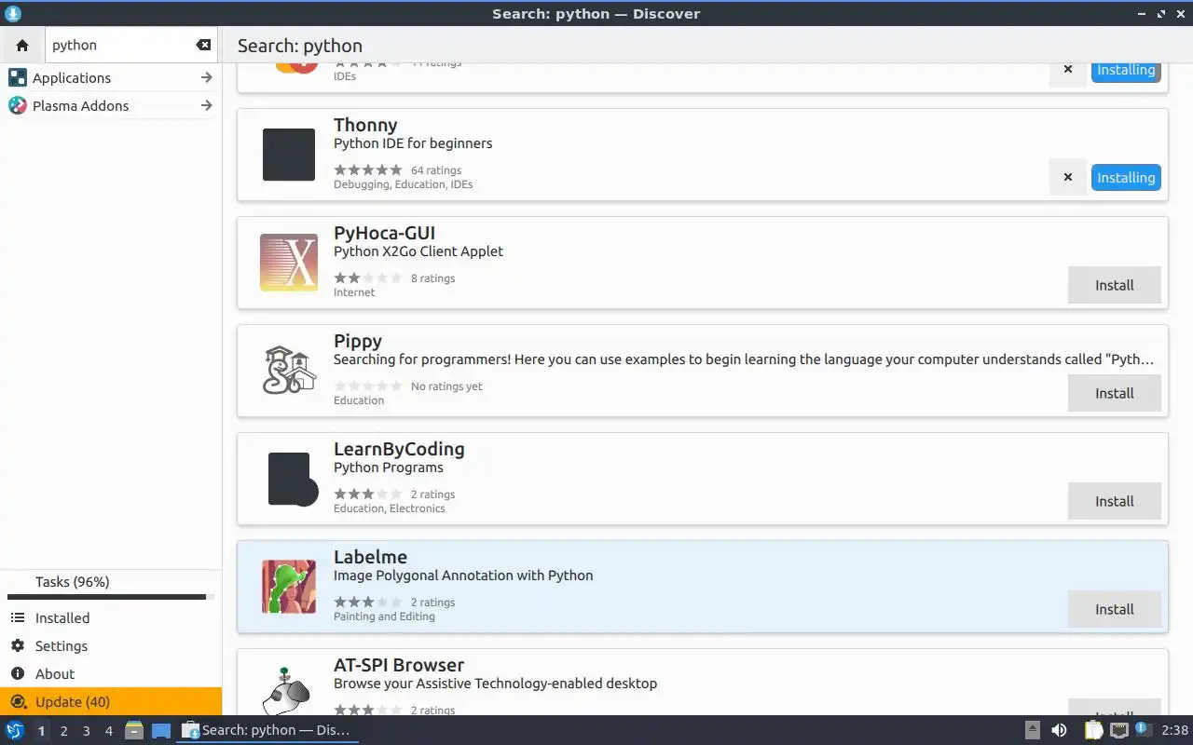Open the network tray icon
This screenshot has height=745, width=1193.
point(1119,730)
